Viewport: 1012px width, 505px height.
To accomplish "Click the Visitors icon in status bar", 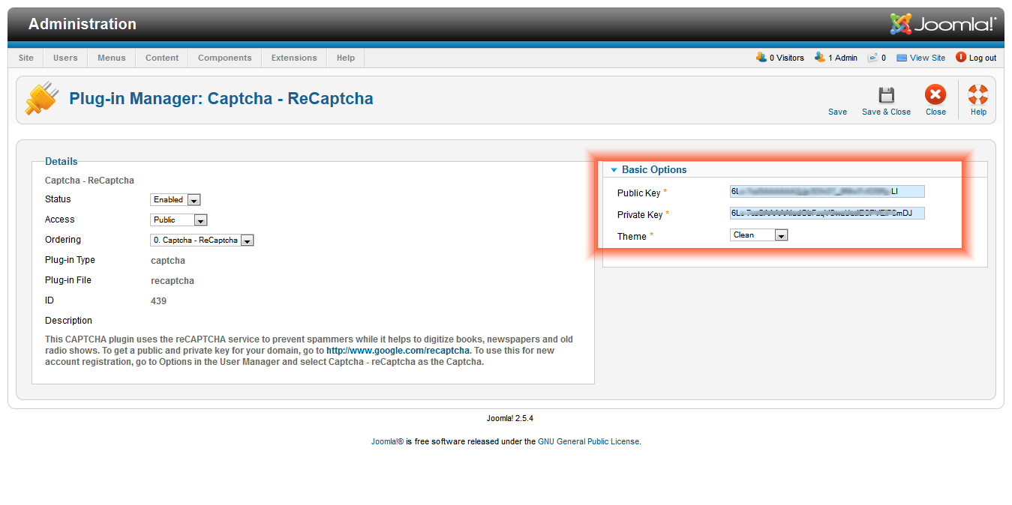I will click(761, 58).
